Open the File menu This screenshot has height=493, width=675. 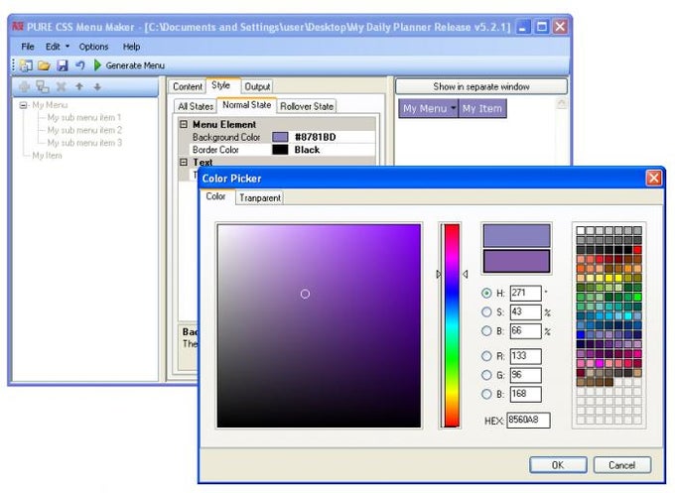tap(28, 47)
